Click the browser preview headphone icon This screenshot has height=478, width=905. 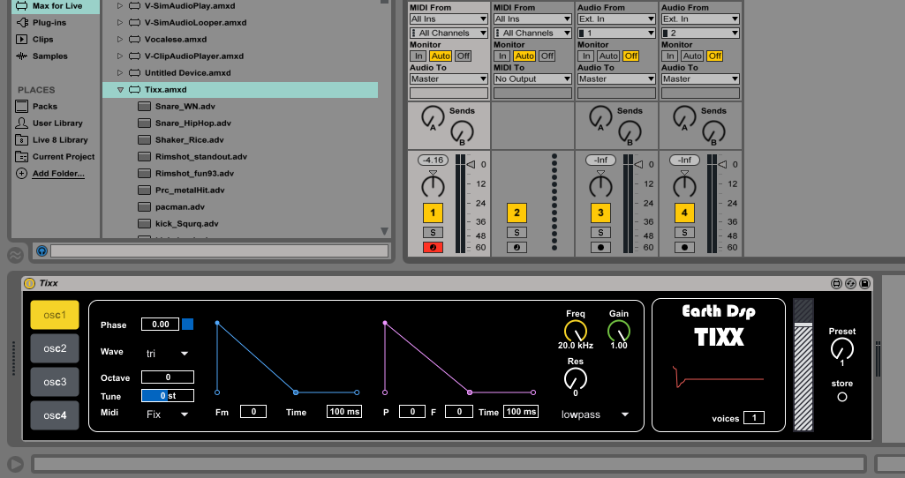coord(41,251)
